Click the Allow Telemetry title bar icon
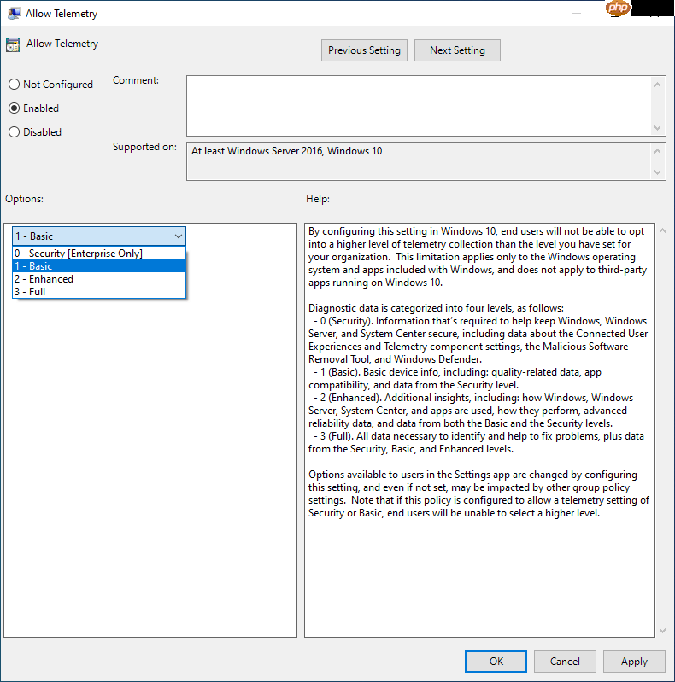 (x=15, y=14)
